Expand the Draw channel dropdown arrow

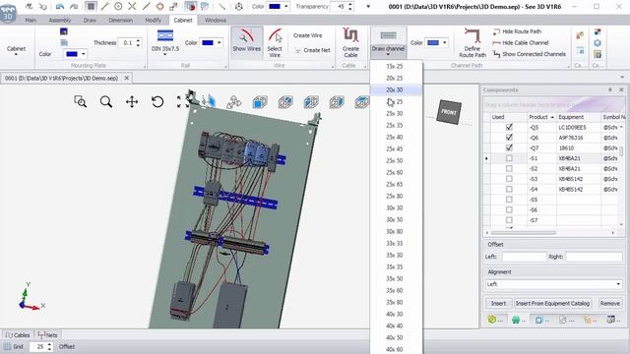388,54
